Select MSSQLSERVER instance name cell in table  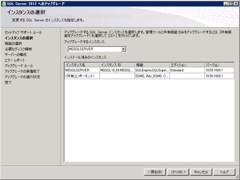tap(82, 70)
